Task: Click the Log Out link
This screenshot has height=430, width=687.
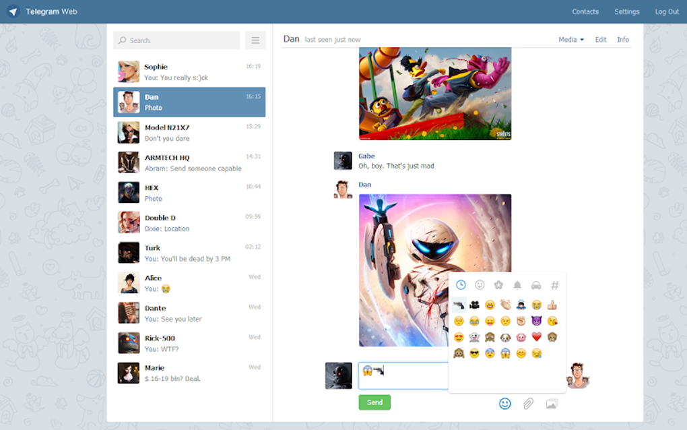Action: click(666, 11)
